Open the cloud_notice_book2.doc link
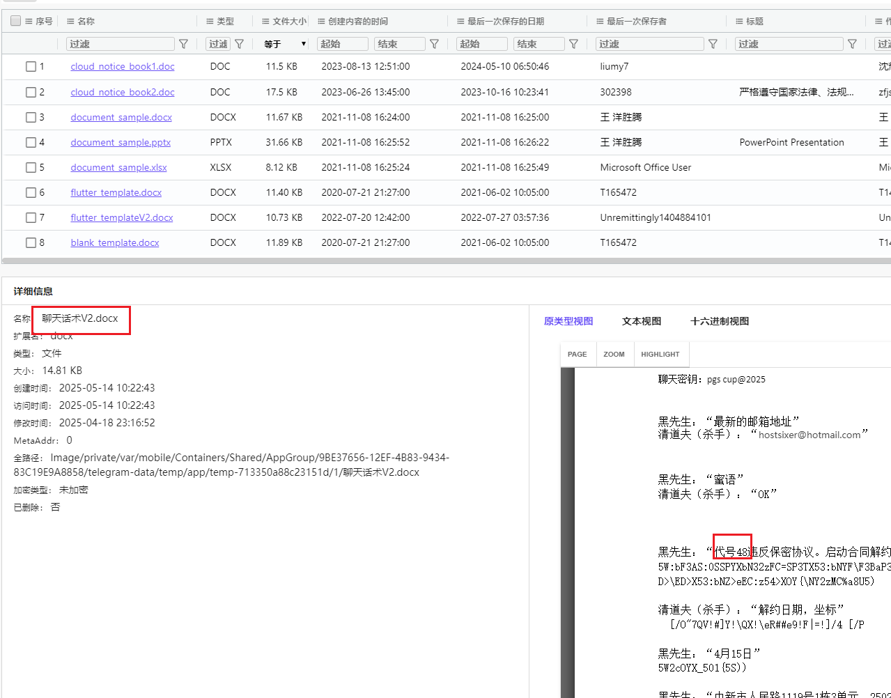 click(123, 92)
